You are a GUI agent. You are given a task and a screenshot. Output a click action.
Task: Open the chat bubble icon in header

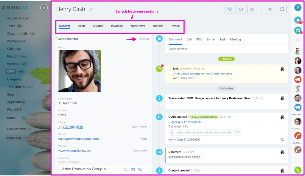point(252,9)
